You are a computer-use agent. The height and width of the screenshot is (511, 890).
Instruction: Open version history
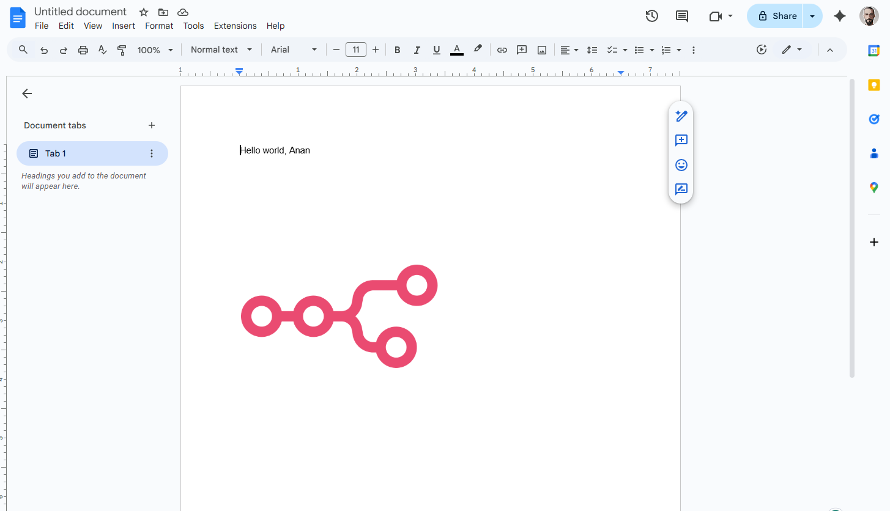[x=651, y=16]
